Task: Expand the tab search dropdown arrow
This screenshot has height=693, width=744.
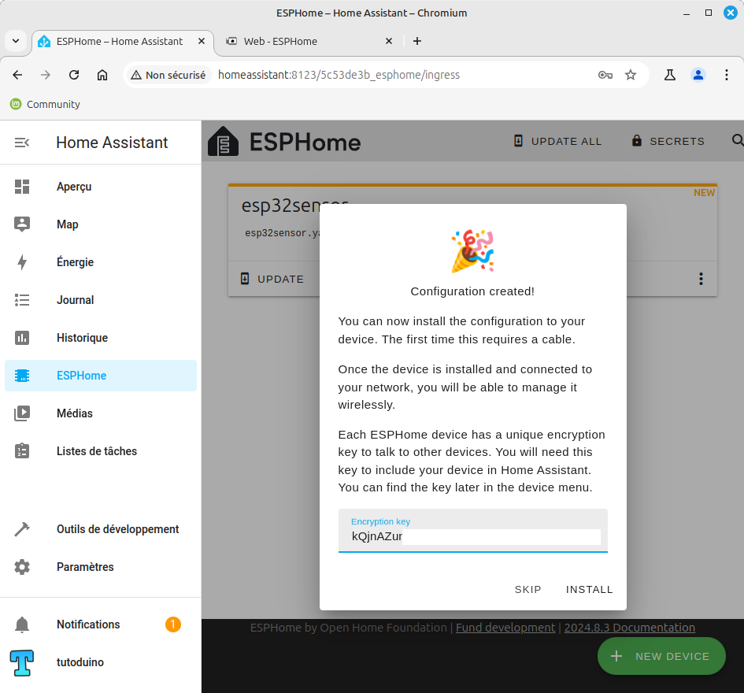Action: point(16,41)
